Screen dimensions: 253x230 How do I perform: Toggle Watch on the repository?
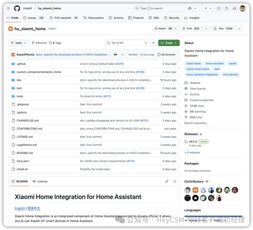(162, 29)
